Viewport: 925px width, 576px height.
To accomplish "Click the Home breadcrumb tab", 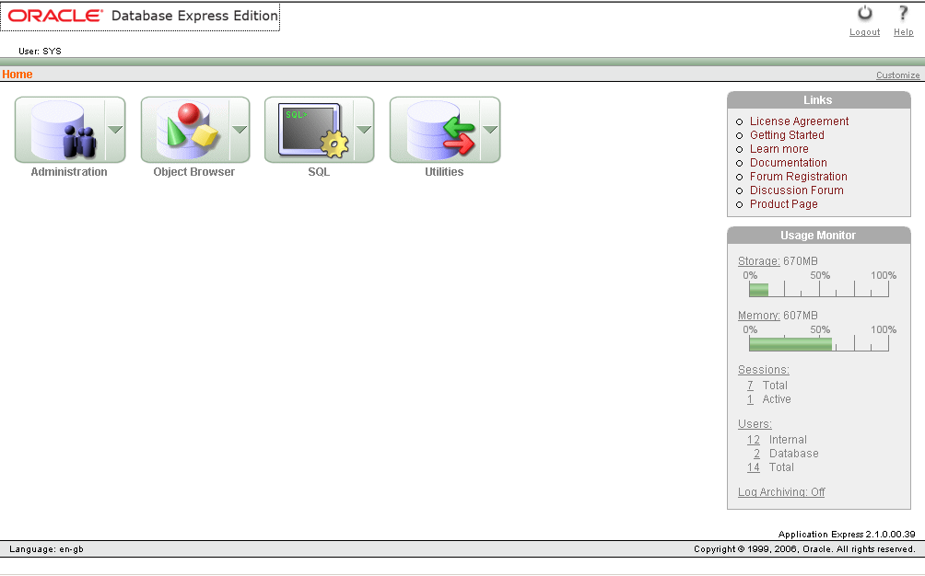I will (x=18, y=75).
